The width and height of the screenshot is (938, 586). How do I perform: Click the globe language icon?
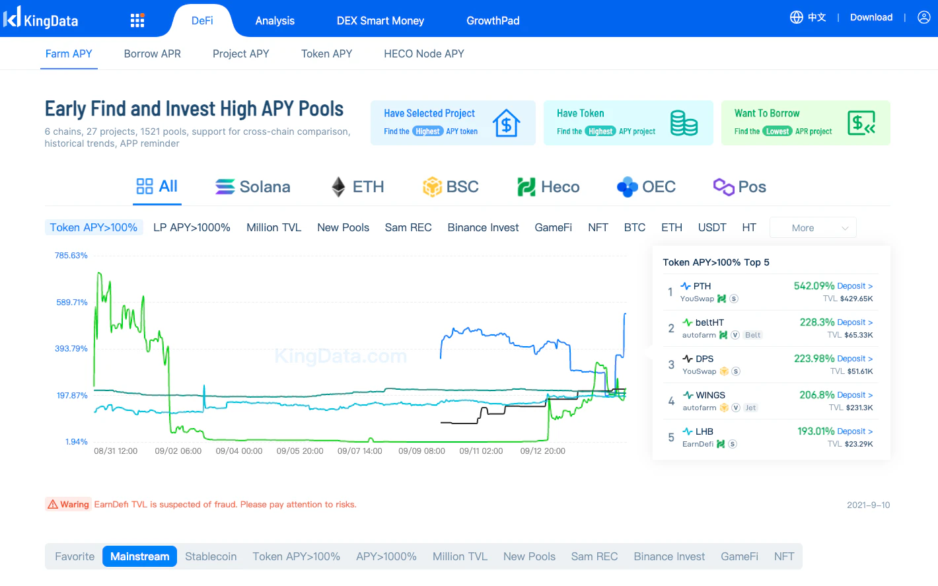tap(796, 17)
